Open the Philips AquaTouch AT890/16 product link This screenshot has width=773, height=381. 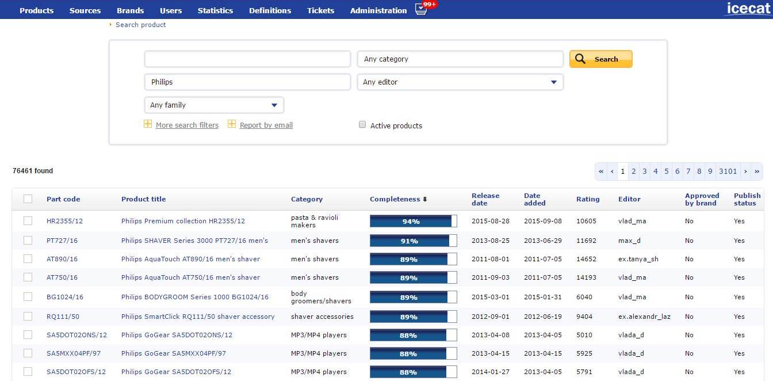point(190,259)
